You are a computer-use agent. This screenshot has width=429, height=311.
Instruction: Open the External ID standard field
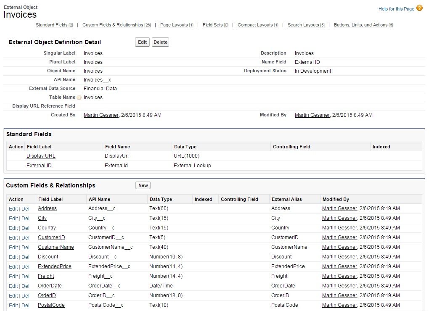coord(39,166)
